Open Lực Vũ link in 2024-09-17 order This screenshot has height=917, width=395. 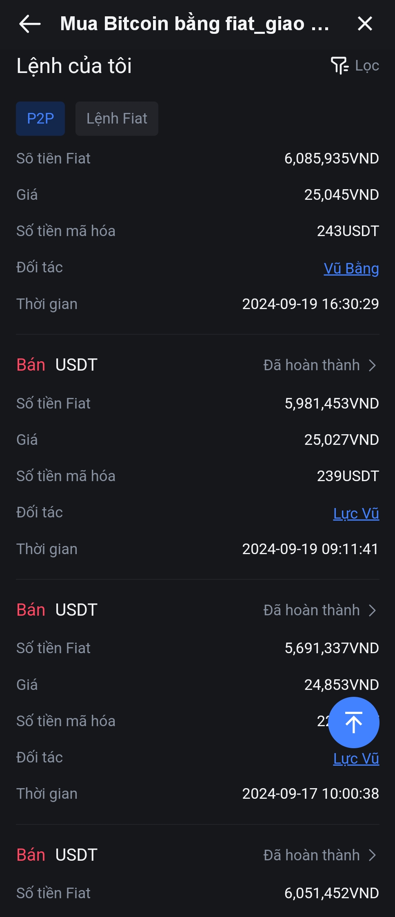tap(356, 758)
